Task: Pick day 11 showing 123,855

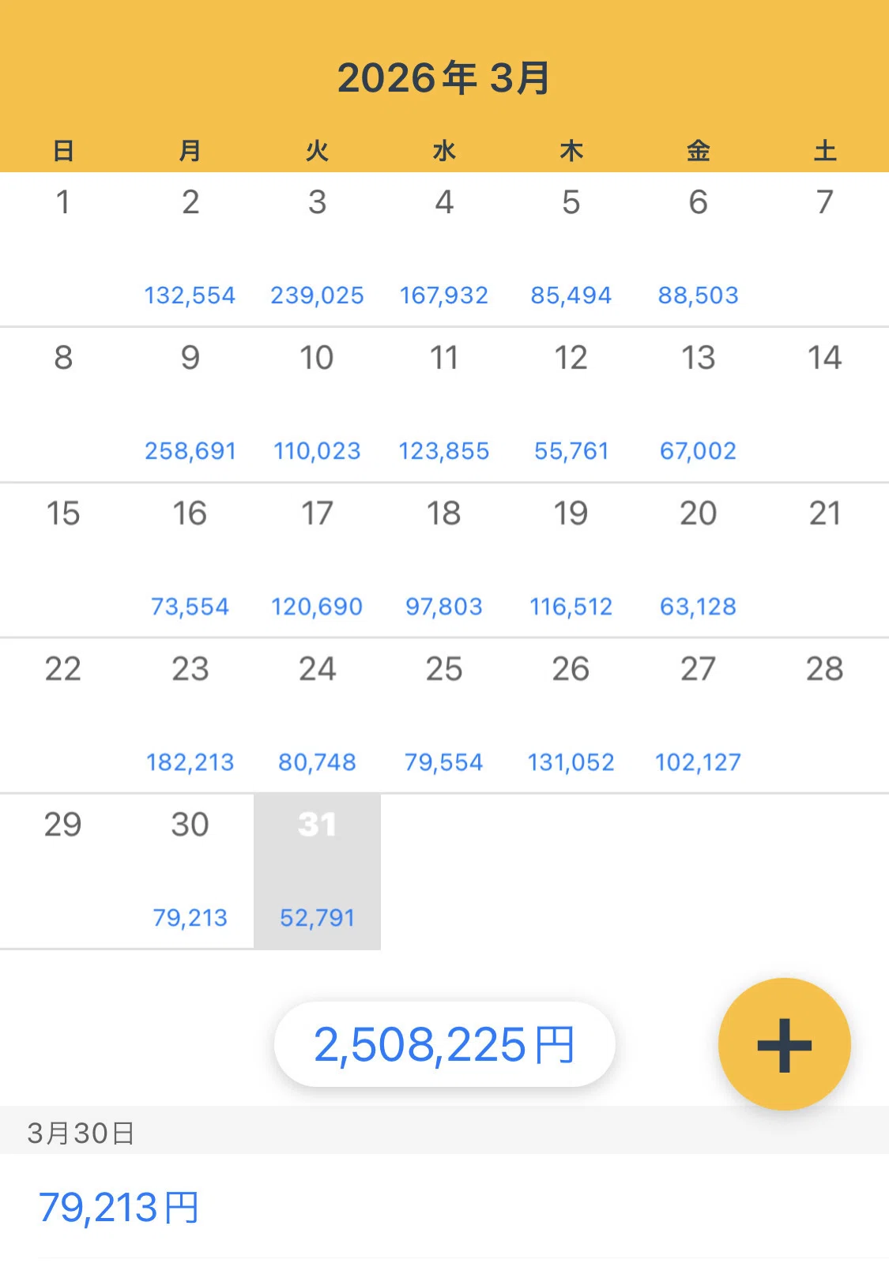Action: coord(444,404)
